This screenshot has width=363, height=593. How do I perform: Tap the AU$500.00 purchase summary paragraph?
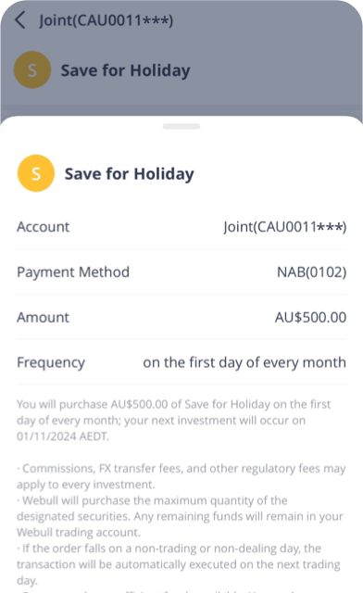point(174,420)
